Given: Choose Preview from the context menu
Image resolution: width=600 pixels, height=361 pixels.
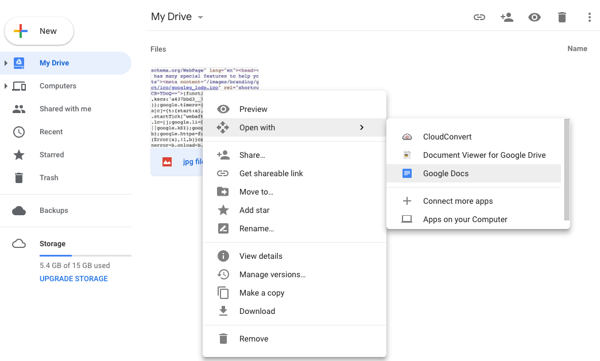Looking at the screenshot, I should (295, 109).
